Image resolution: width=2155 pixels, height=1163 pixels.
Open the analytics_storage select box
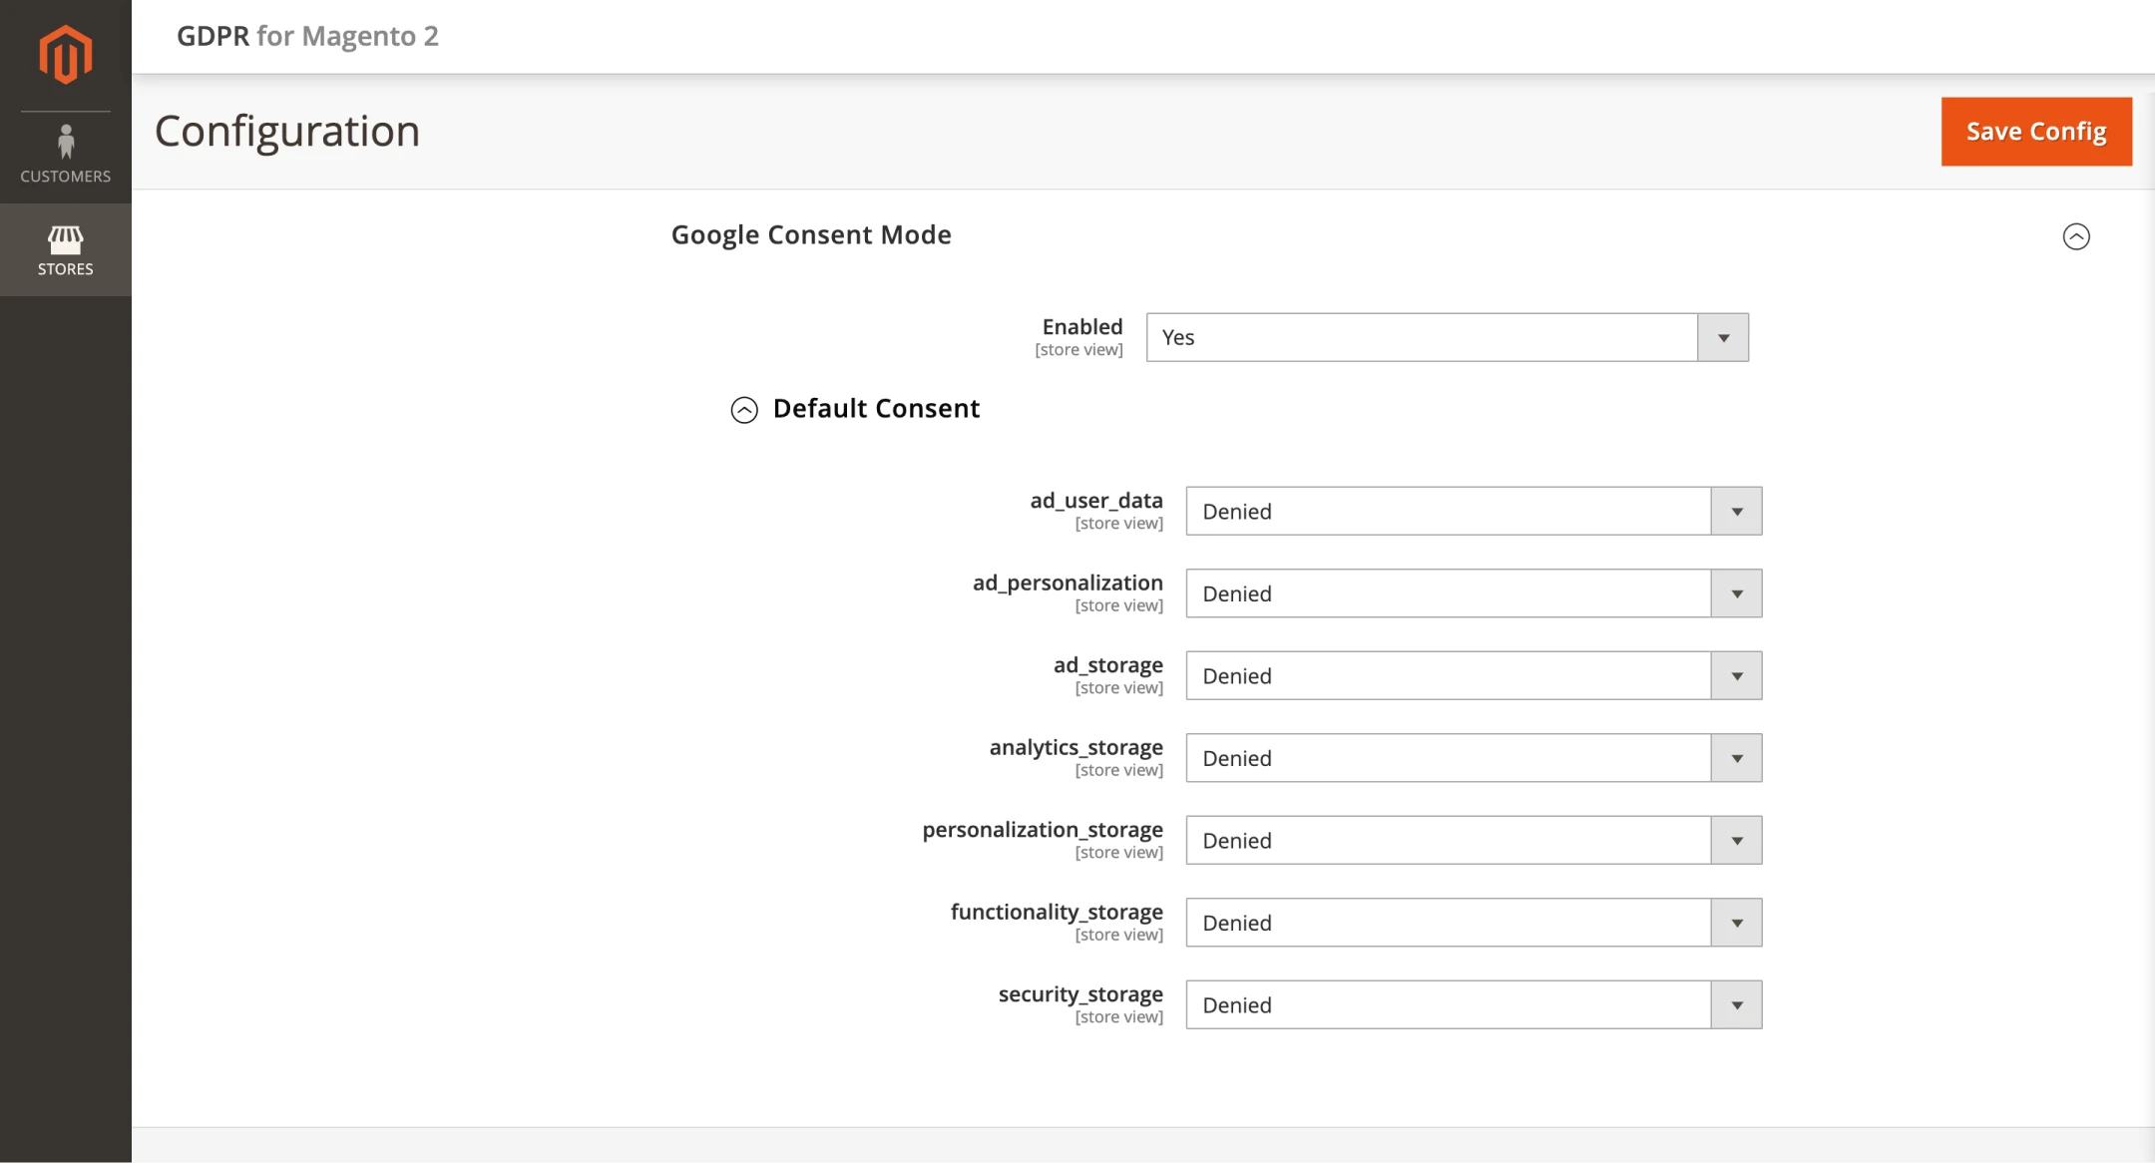(x=1473, y=759)
